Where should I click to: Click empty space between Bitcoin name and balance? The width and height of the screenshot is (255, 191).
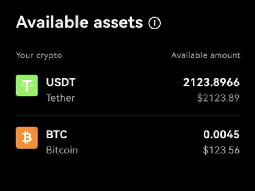[134, 142]
